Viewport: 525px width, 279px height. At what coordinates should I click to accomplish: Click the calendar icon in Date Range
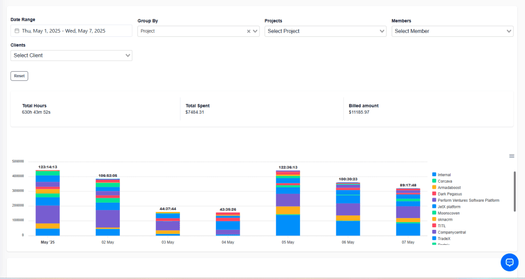tap(17, 31)
